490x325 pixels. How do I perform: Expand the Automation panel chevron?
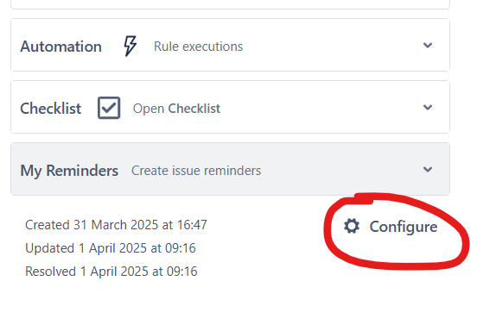(x=428, y=46)
